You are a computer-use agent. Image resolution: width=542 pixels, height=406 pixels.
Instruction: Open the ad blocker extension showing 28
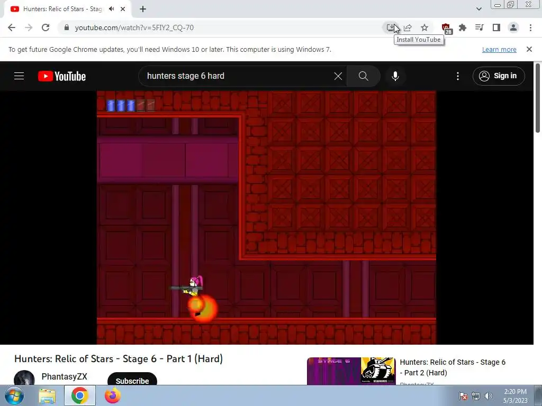coord(446,29)
